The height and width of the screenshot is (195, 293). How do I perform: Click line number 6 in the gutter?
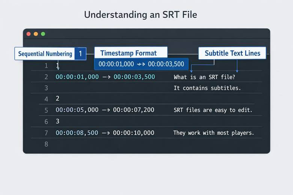(46, 121)
